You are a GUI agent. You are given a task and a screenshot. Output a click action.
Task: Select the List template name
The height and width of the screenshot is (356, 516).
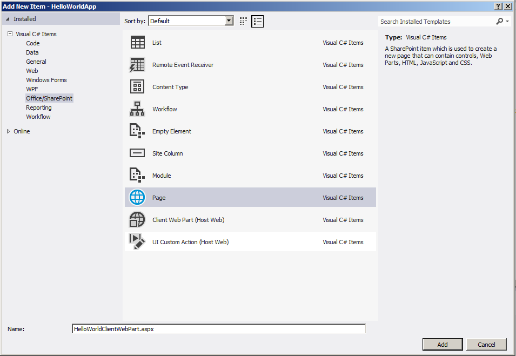point(157,43)
